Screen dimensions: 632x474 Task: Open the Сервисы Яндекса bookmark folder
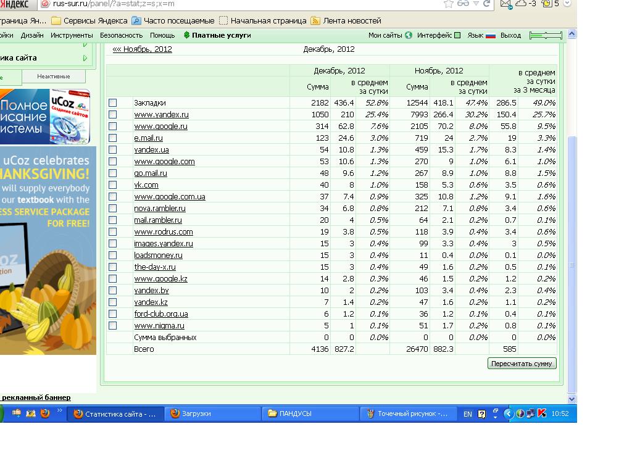(89, 20)
